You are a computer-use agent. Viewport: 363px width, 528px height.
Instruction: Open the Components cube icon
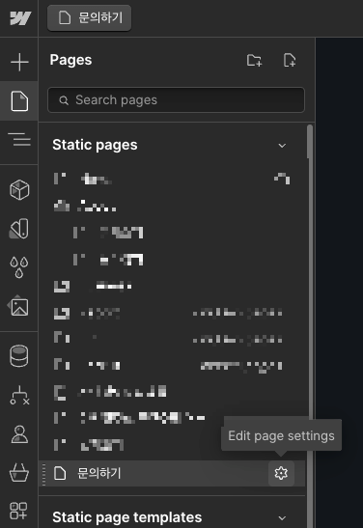pos(19,189)
